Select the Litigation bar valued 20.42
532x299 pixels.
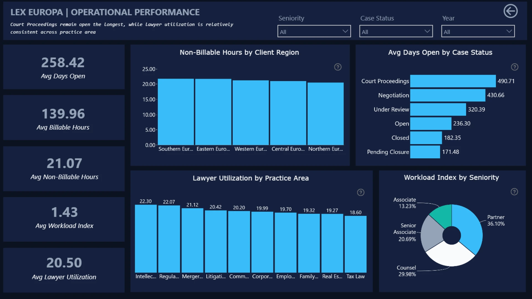(216, 241)
